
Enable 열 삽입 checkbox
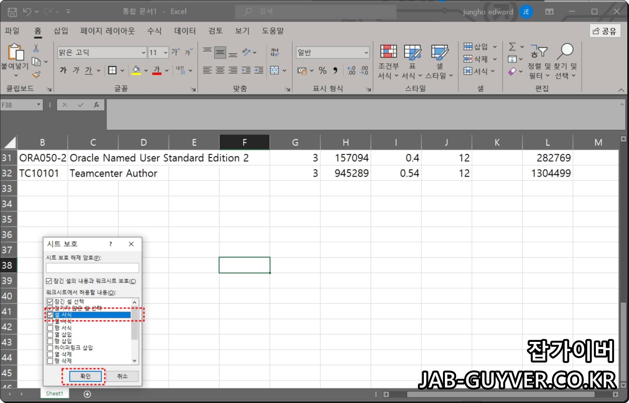tap(50, 335)
